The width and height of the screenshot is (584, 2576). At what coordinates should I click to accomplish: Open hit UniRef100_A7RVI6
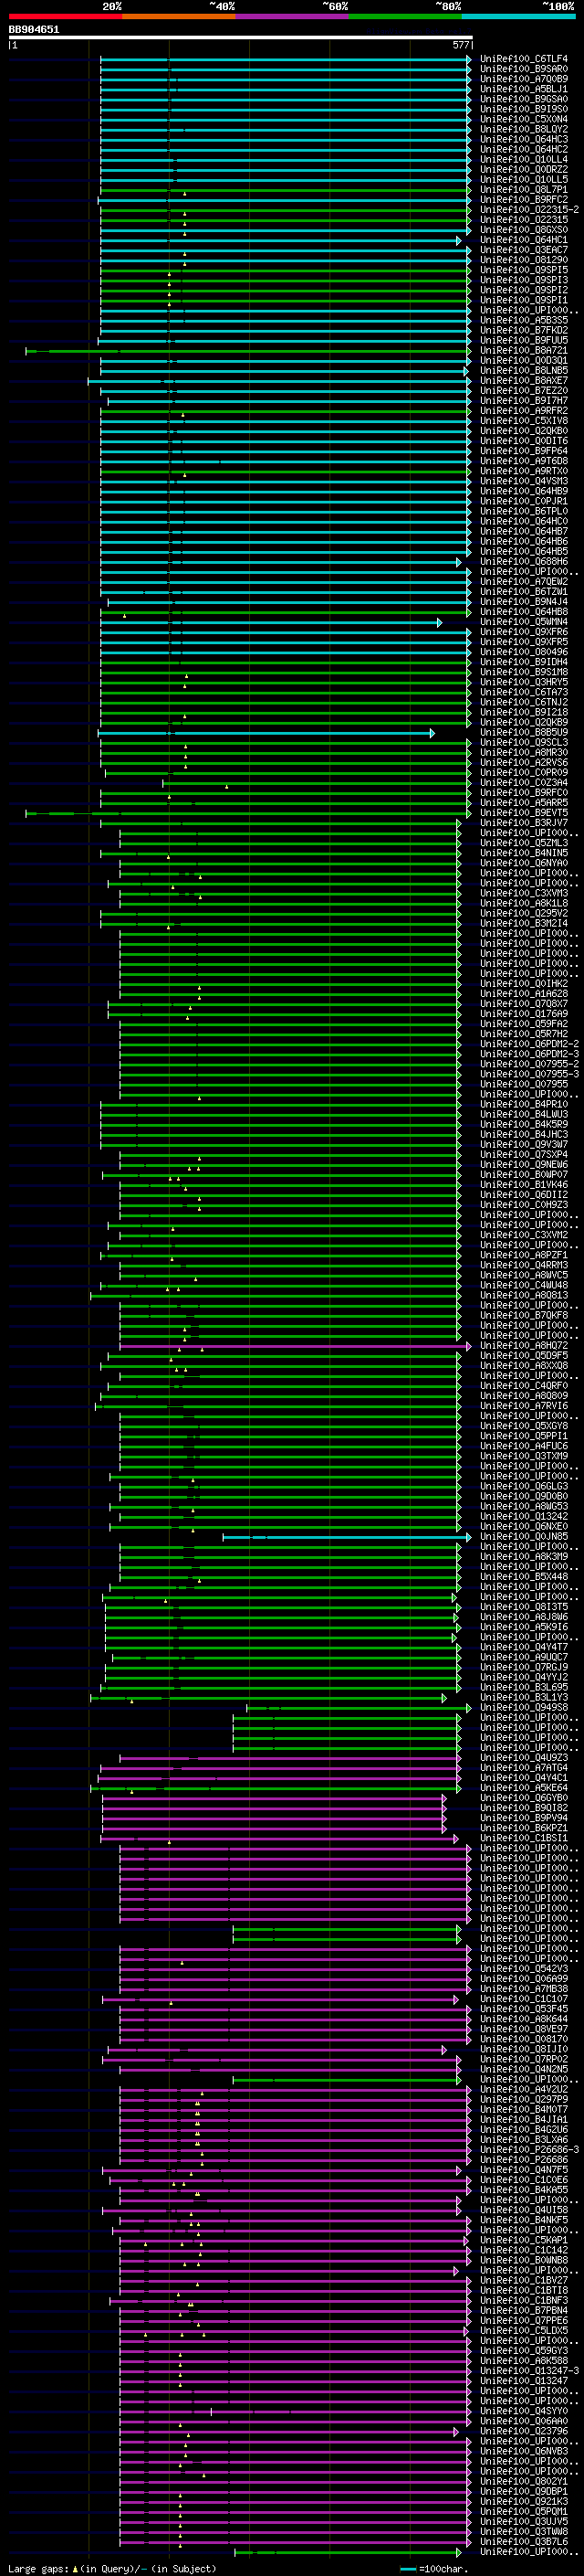523,1406
